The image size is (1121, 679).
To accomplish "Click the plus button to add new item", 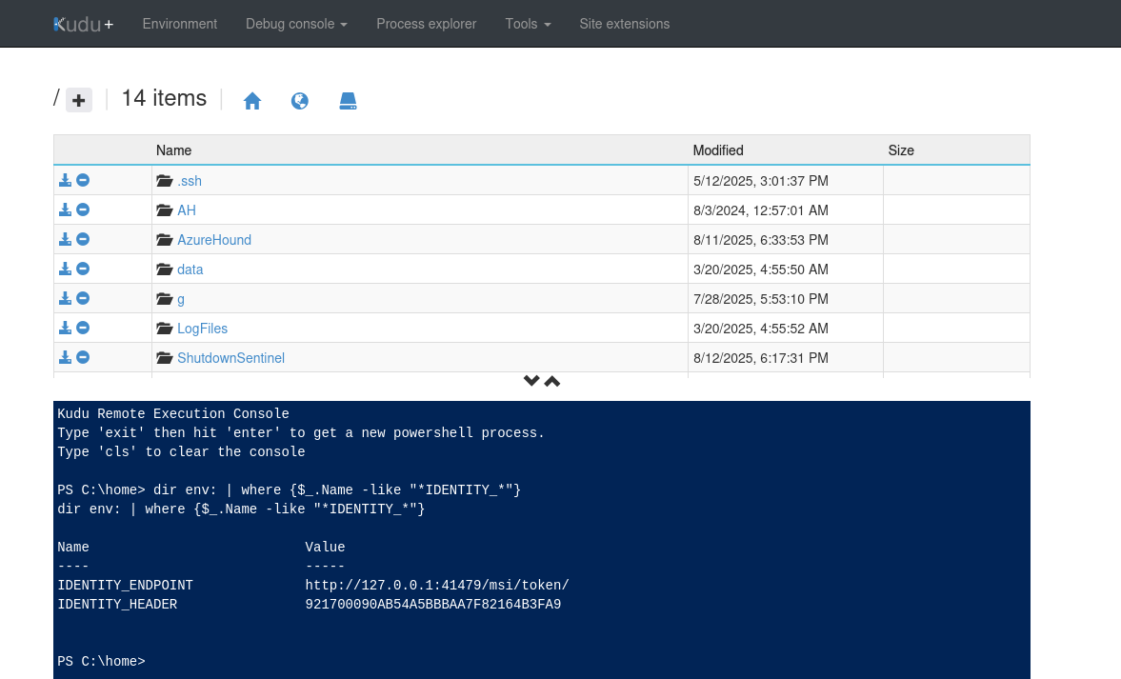I will point(79,100).
